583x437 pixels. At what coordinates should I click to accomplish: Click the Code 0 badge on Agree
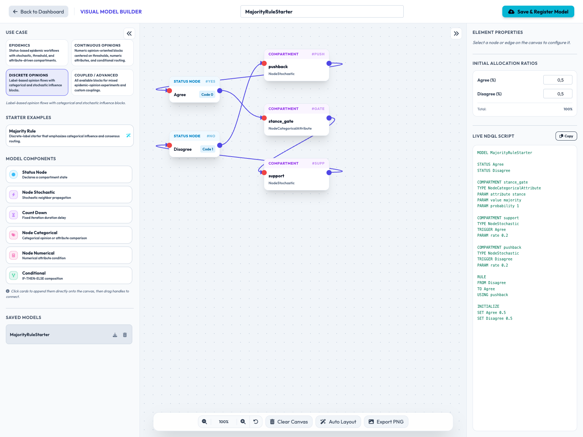coord(207,95)
